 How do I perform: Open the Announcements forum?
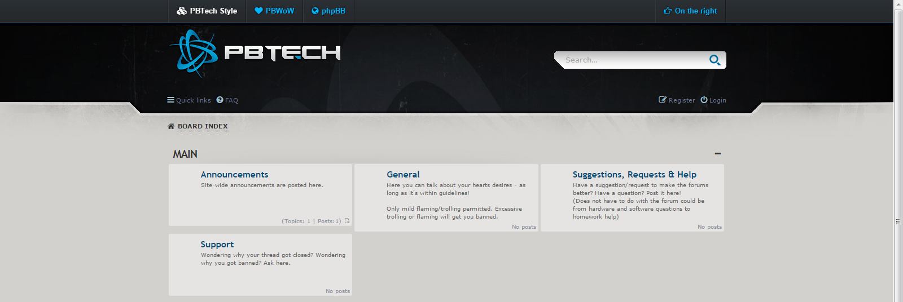coord(234,175)
